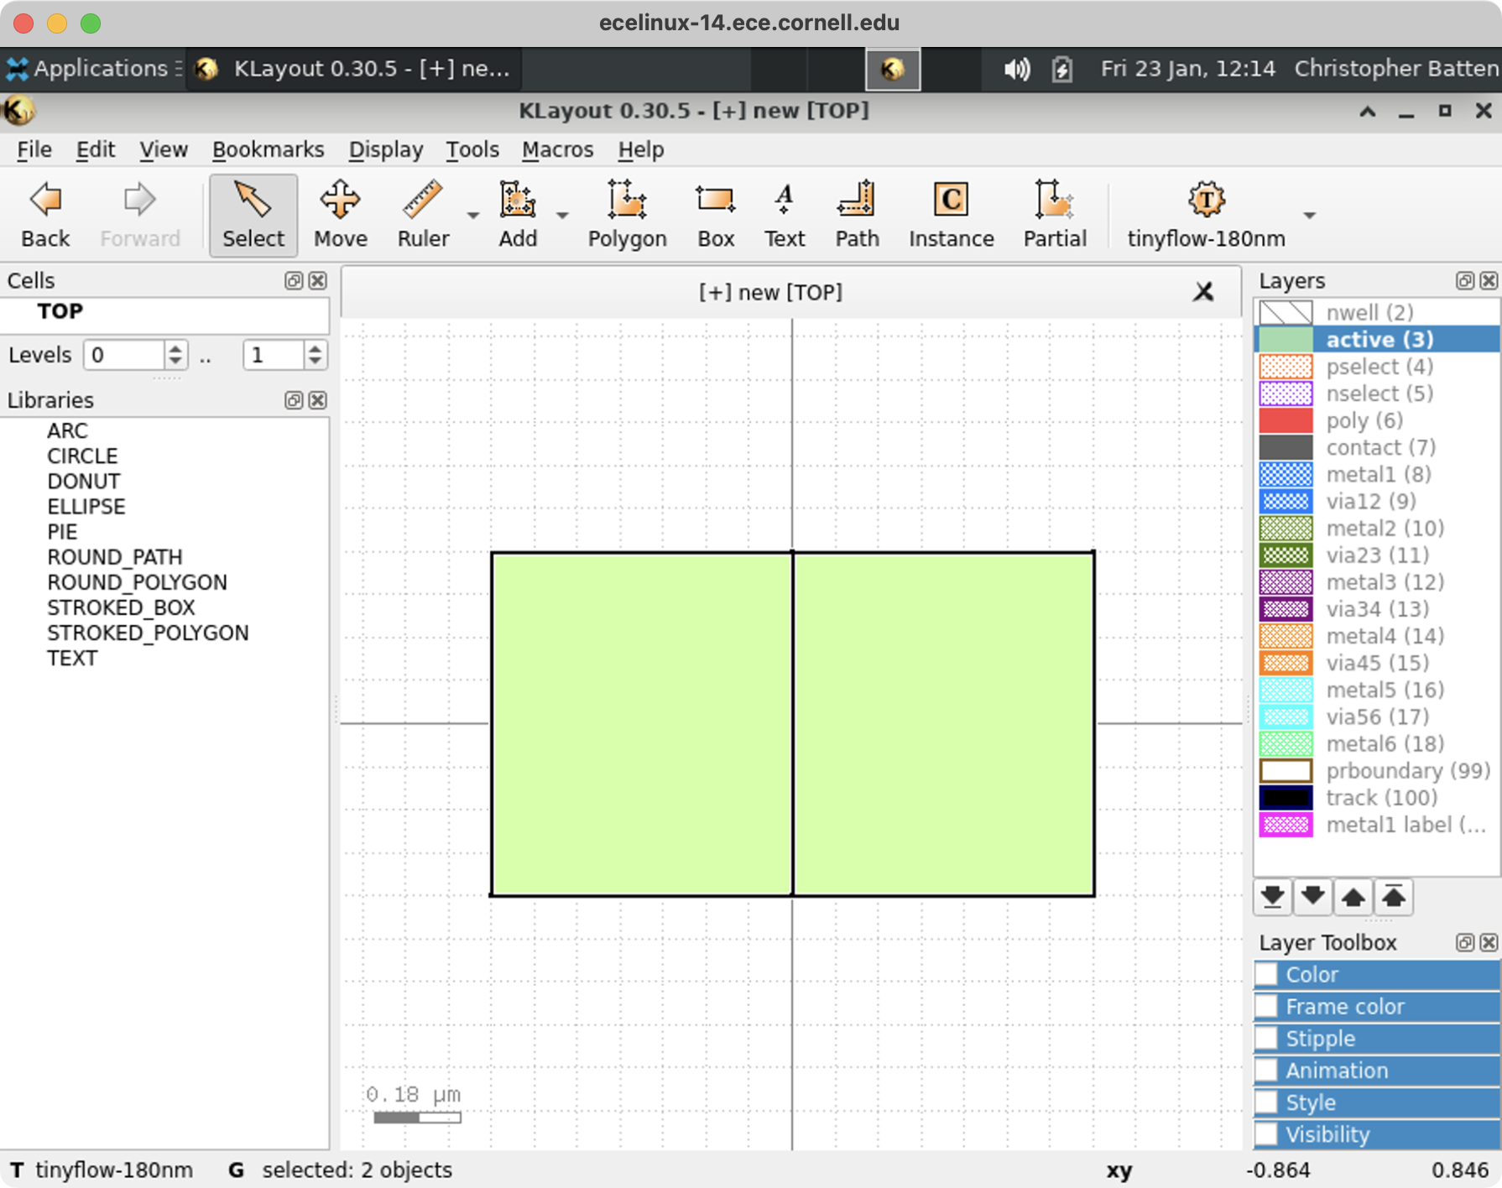Click the poly (6) red swatch
The height and width of the screenshot is (1188, 1502).
coord(1286,420)
